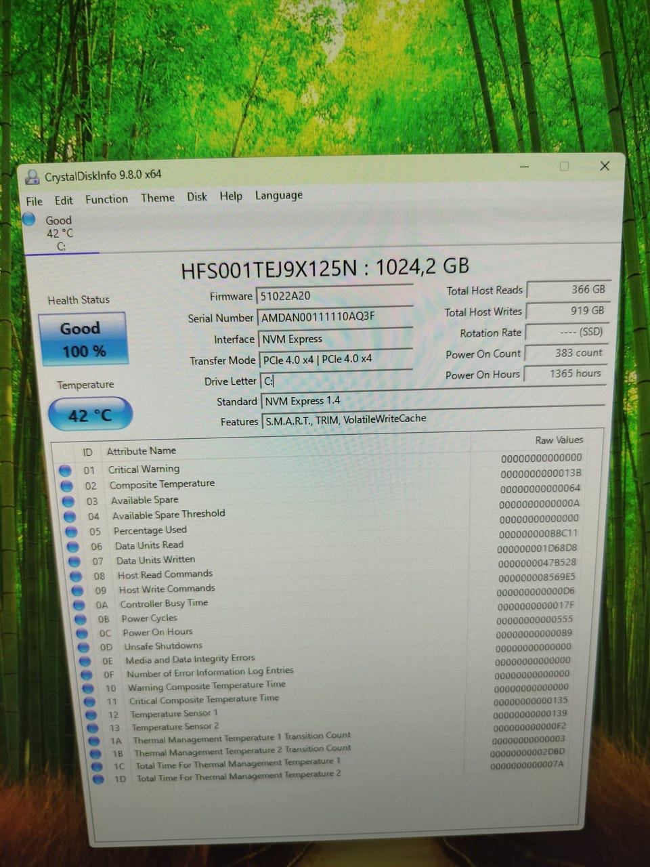Click the status orb for attribute 1D
Image resolution: width=650 pixels, height=867 pixels.
98,780
